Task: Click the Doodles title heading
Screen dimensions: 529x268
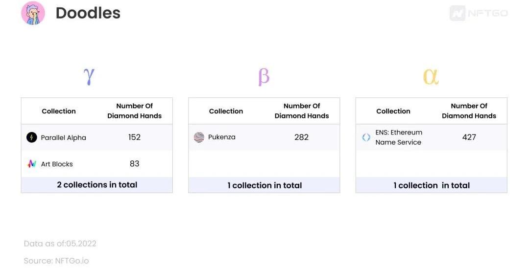Action: coord(88,13)
